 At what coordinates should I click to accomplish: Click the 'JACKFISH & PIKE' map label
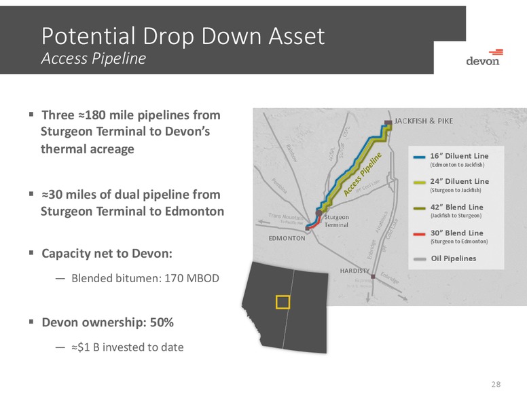click(x=424, y=121)
